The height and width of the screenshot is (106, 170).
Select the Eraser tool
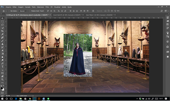click(x=2, y=51)
